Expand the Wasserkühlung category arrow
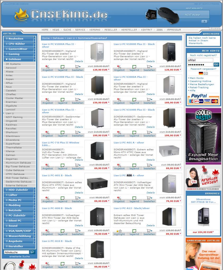 point(35,236)
